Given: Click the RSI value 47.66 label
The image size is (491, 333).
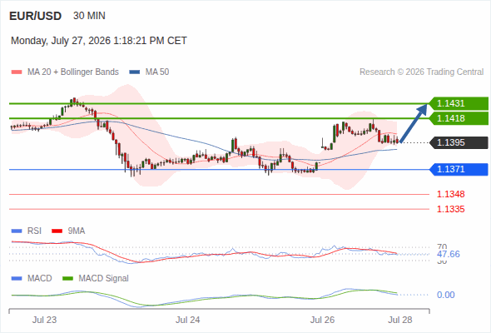Looking at the screenshot, I should pos(449,254).
